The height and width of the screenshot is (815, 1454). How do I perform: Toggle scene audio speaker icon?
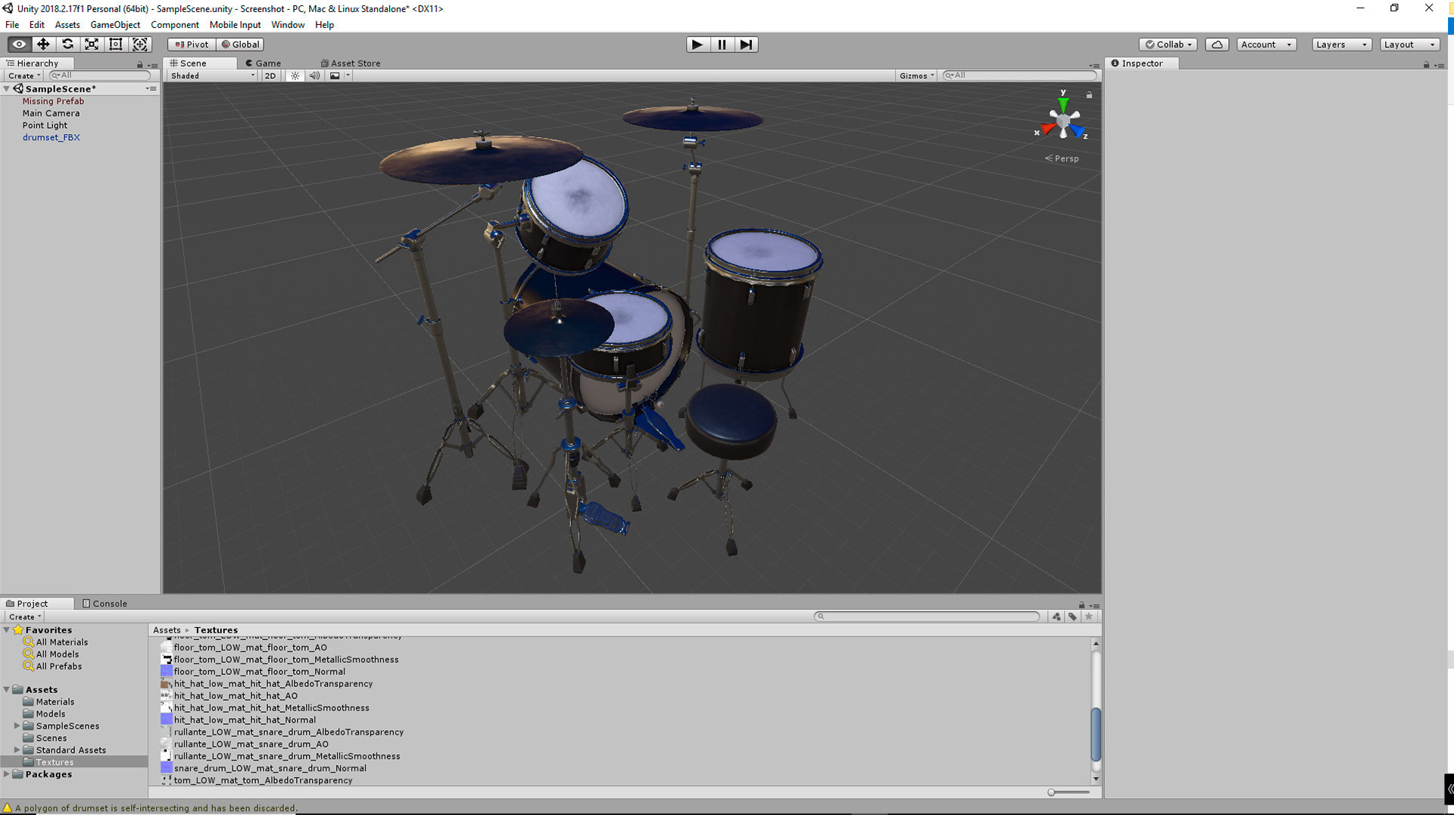[x=314, y=76]
